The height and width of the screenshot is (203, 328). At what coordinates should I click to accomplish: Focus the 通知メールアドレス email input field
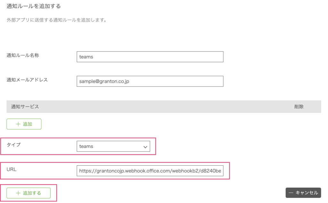(x=150, y=81)
